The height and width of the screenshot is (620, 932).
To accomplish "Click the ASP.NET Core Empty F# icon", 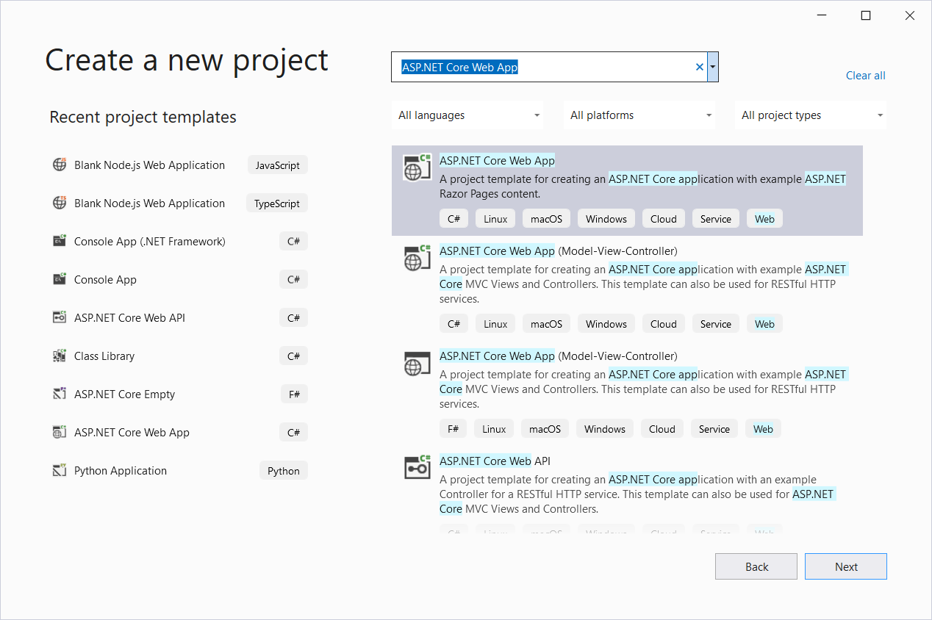I will [x=60, y=394].
